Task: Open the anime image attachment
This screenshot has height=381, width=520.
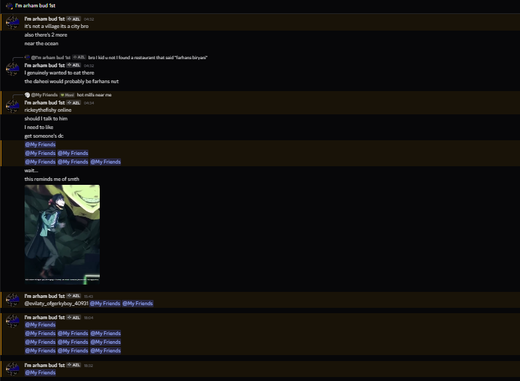Action: pos(62,235)
